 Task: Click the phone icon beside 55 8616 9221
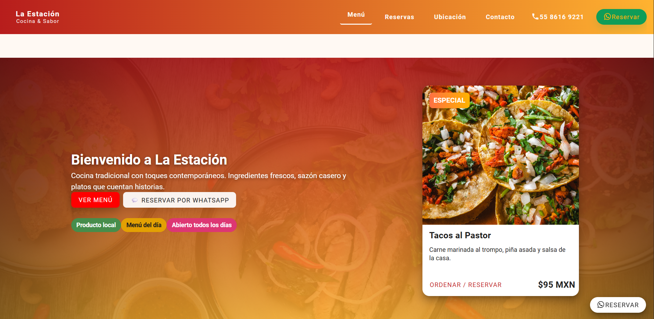(535, 16)
